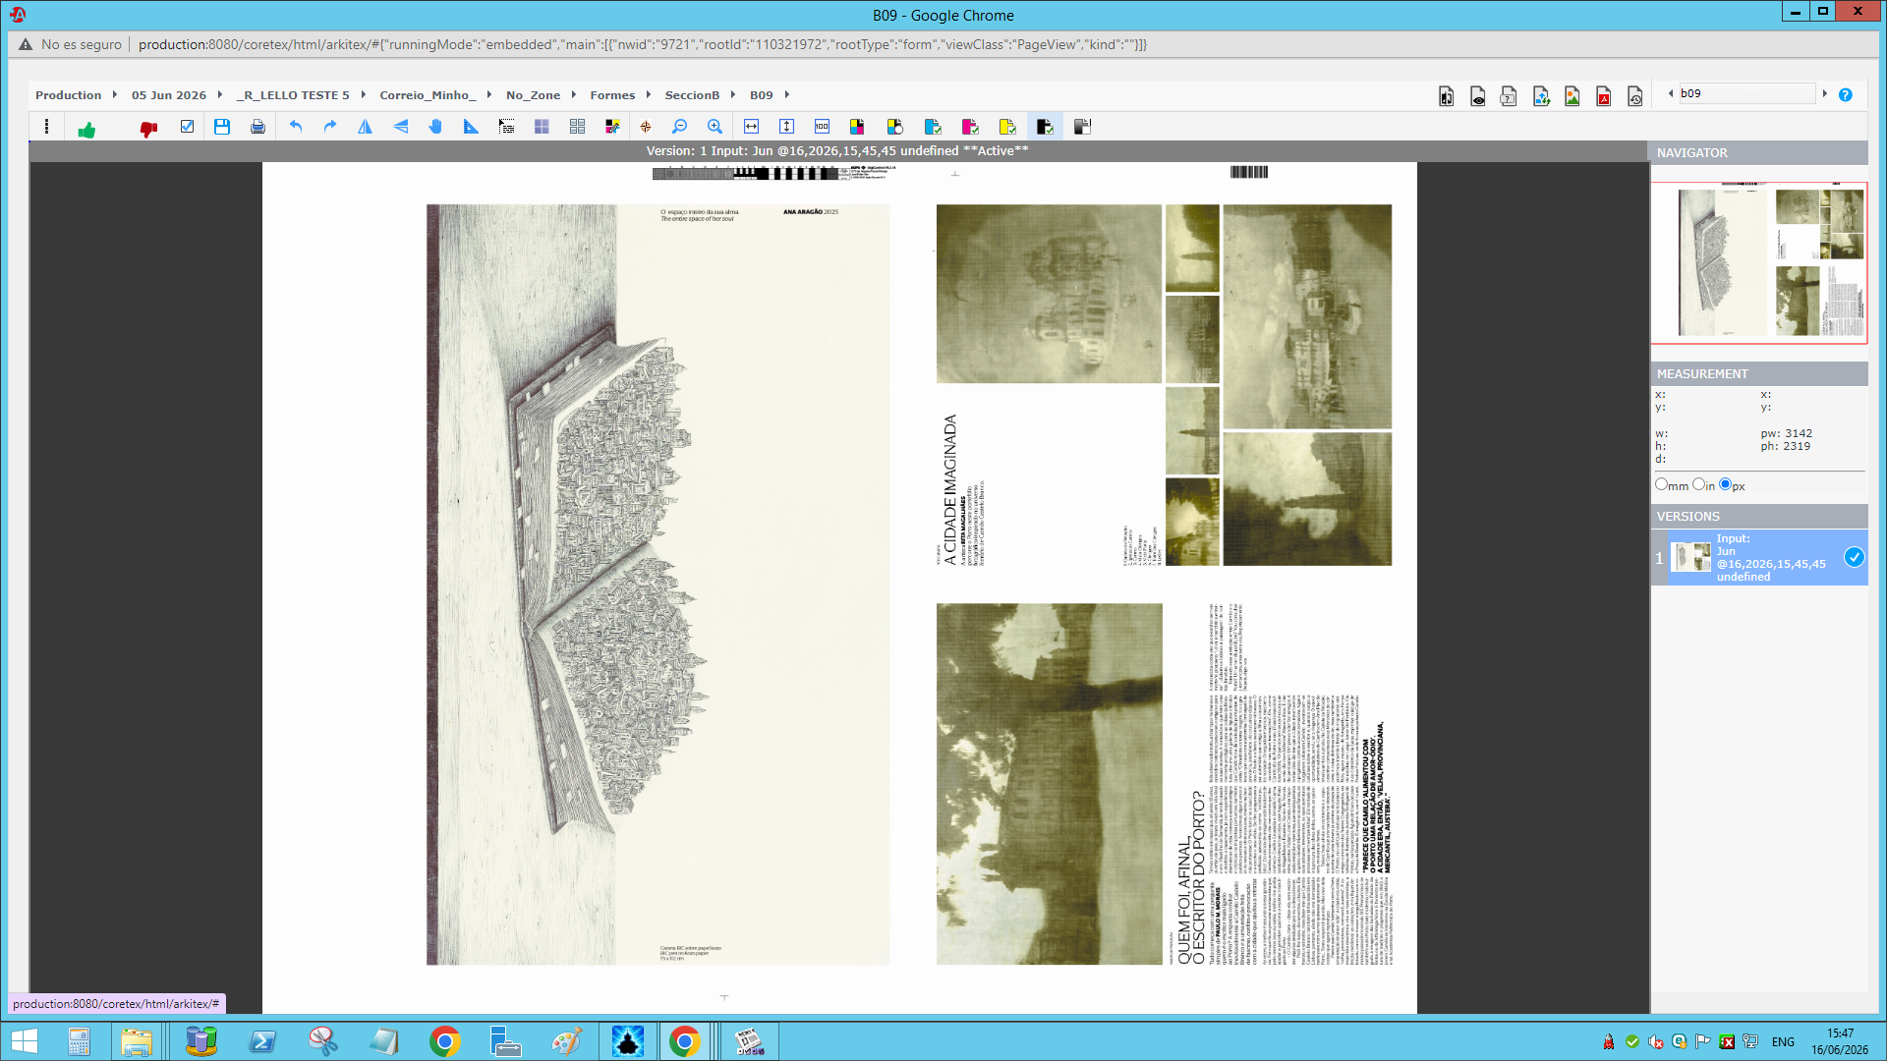Toggle the CMYK all-separations view

[857, 127]
